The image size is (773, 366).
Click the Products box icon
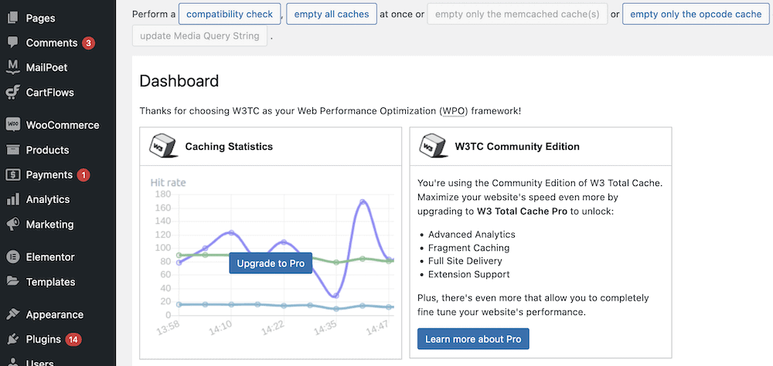click(13, 150)
